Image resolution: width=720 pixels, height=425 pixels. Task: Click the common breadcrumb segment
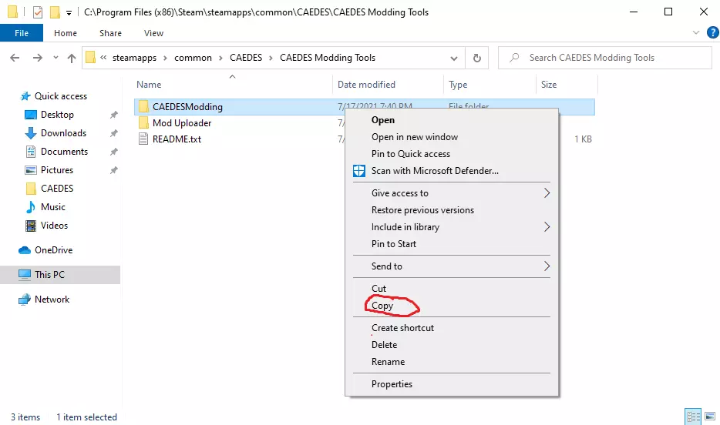pyautogui.click(x=193, y=58)
